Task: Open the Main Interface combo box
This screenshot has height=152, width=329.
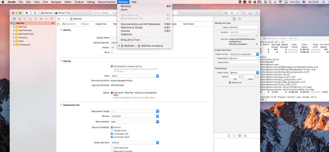Action: [x=135, y=122]
